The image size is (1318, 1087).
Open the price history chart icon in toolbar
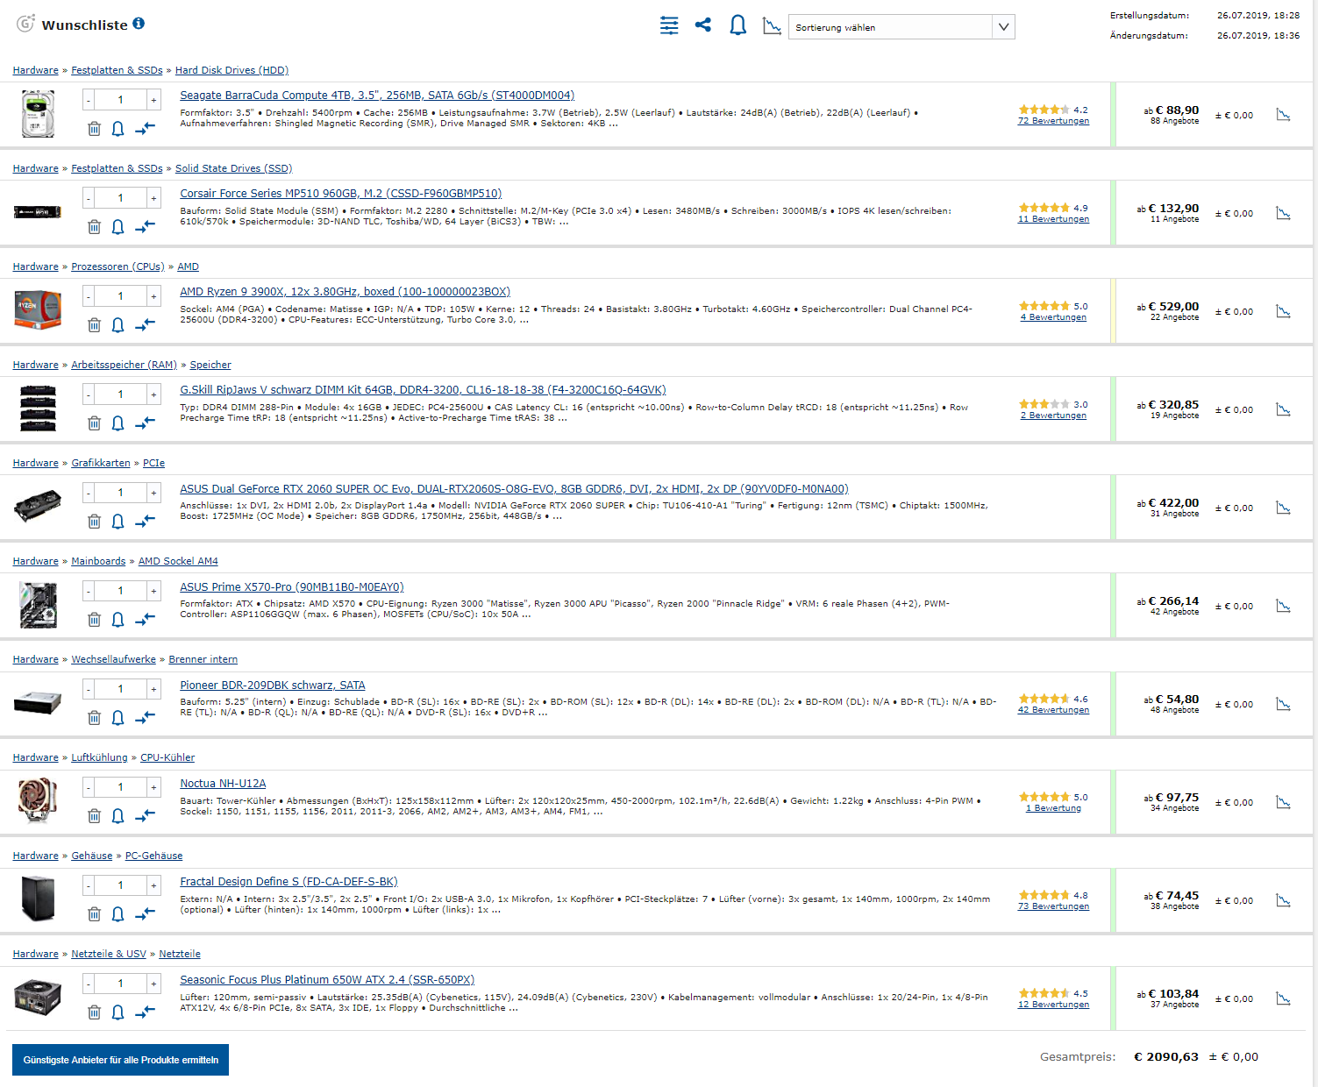pos(772,25)
